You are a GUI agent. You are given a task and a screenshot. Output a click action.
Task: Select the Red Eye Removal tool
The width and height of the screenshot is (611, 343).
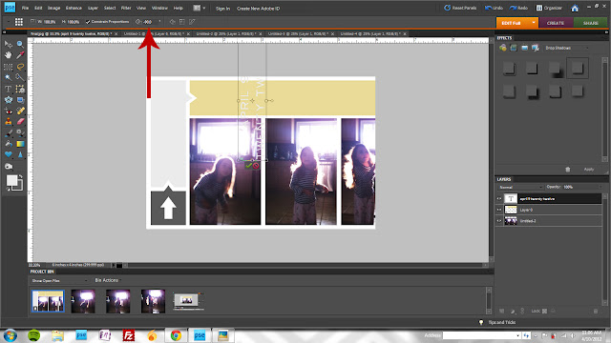point(9,111)
